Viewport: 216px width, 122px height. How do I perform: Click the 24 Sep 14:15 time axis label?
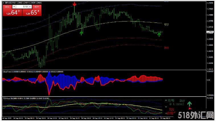(x=63, y=118)
